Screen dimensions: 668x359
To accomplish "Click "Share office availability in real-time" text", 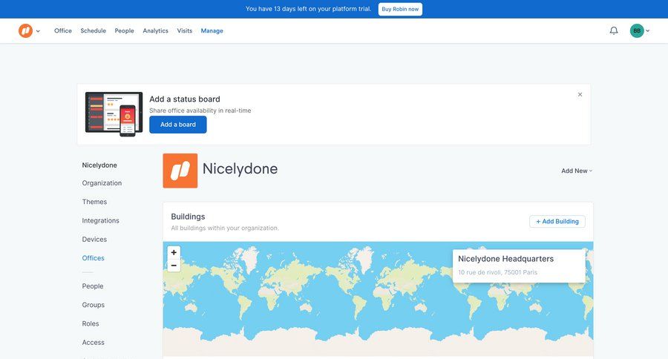I will 200,111.
